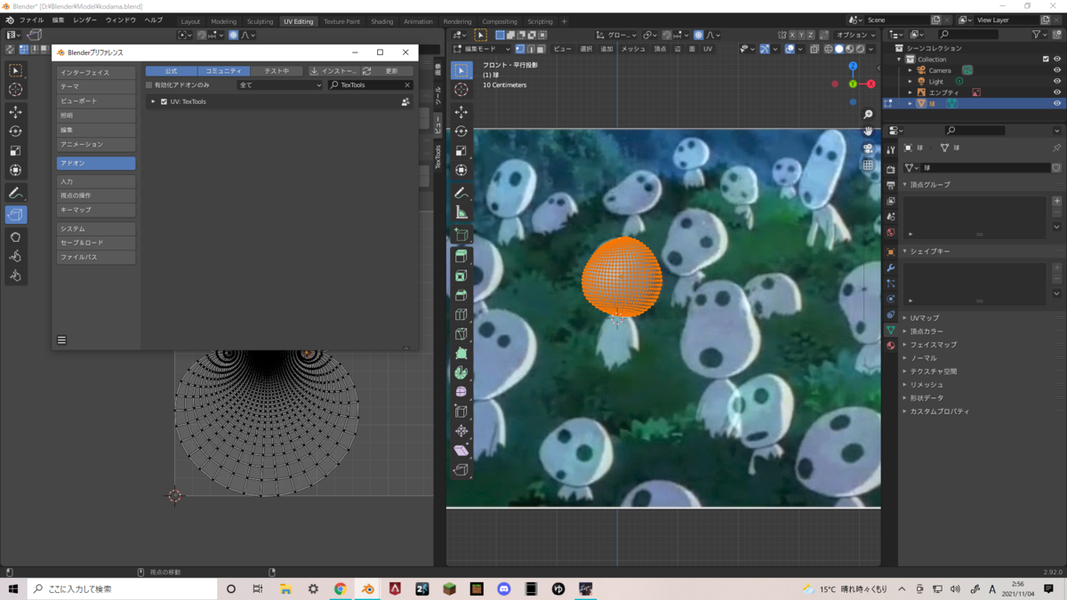1067x600 pixels.
Task: Switch to the Sculpting workspace tab
Action: pos(260,21)
